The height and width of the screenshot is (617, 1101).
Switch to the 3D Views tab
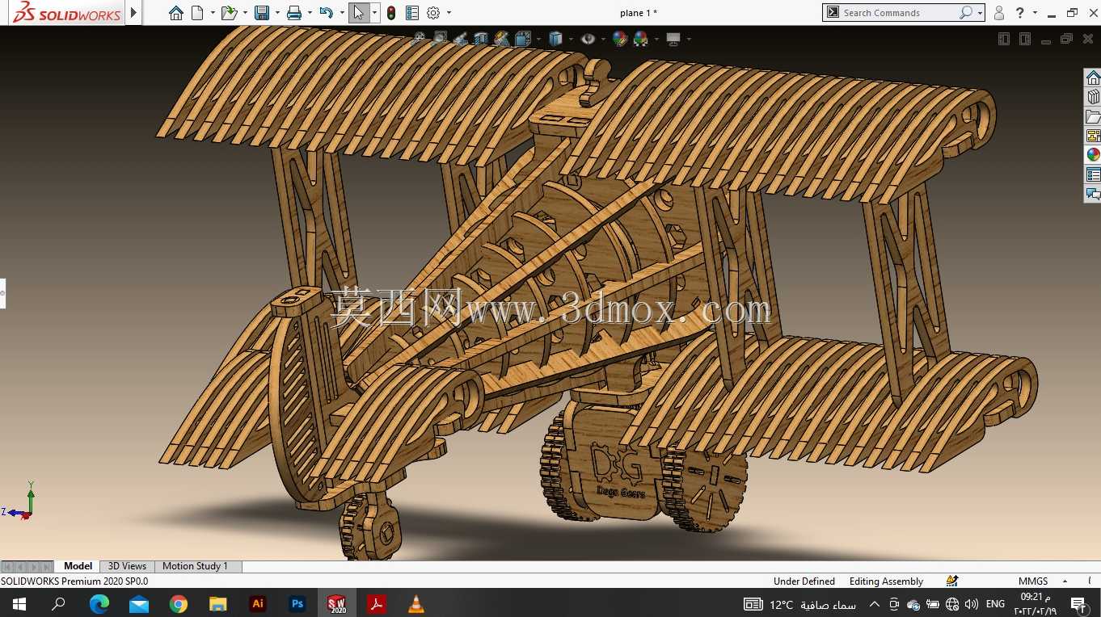click(128, 566)
